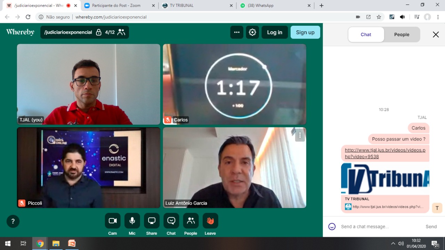Image resolution: width=445 pixels, height=250 pixels.
Task: Open the emoji picker in chat
Action: click(x=332, y=227)
